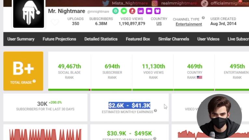Click the $30.9K - $495K yearly earnings

pyautogui.click(x=129, y=134)
